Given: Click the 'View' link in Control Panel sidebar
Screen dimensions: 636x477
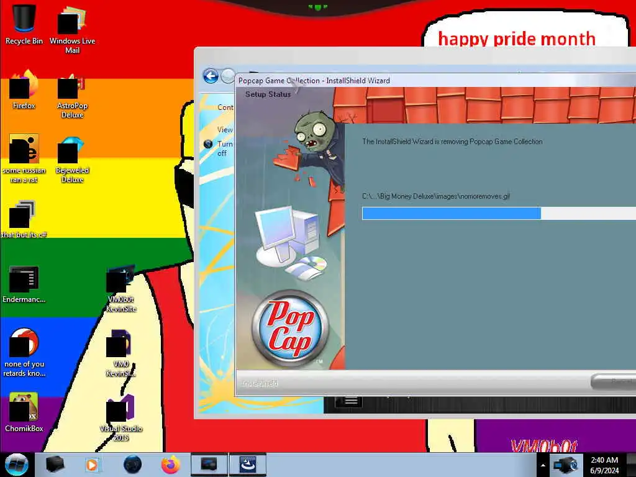Looking at the screenshot, I should [x=225, y=130].
